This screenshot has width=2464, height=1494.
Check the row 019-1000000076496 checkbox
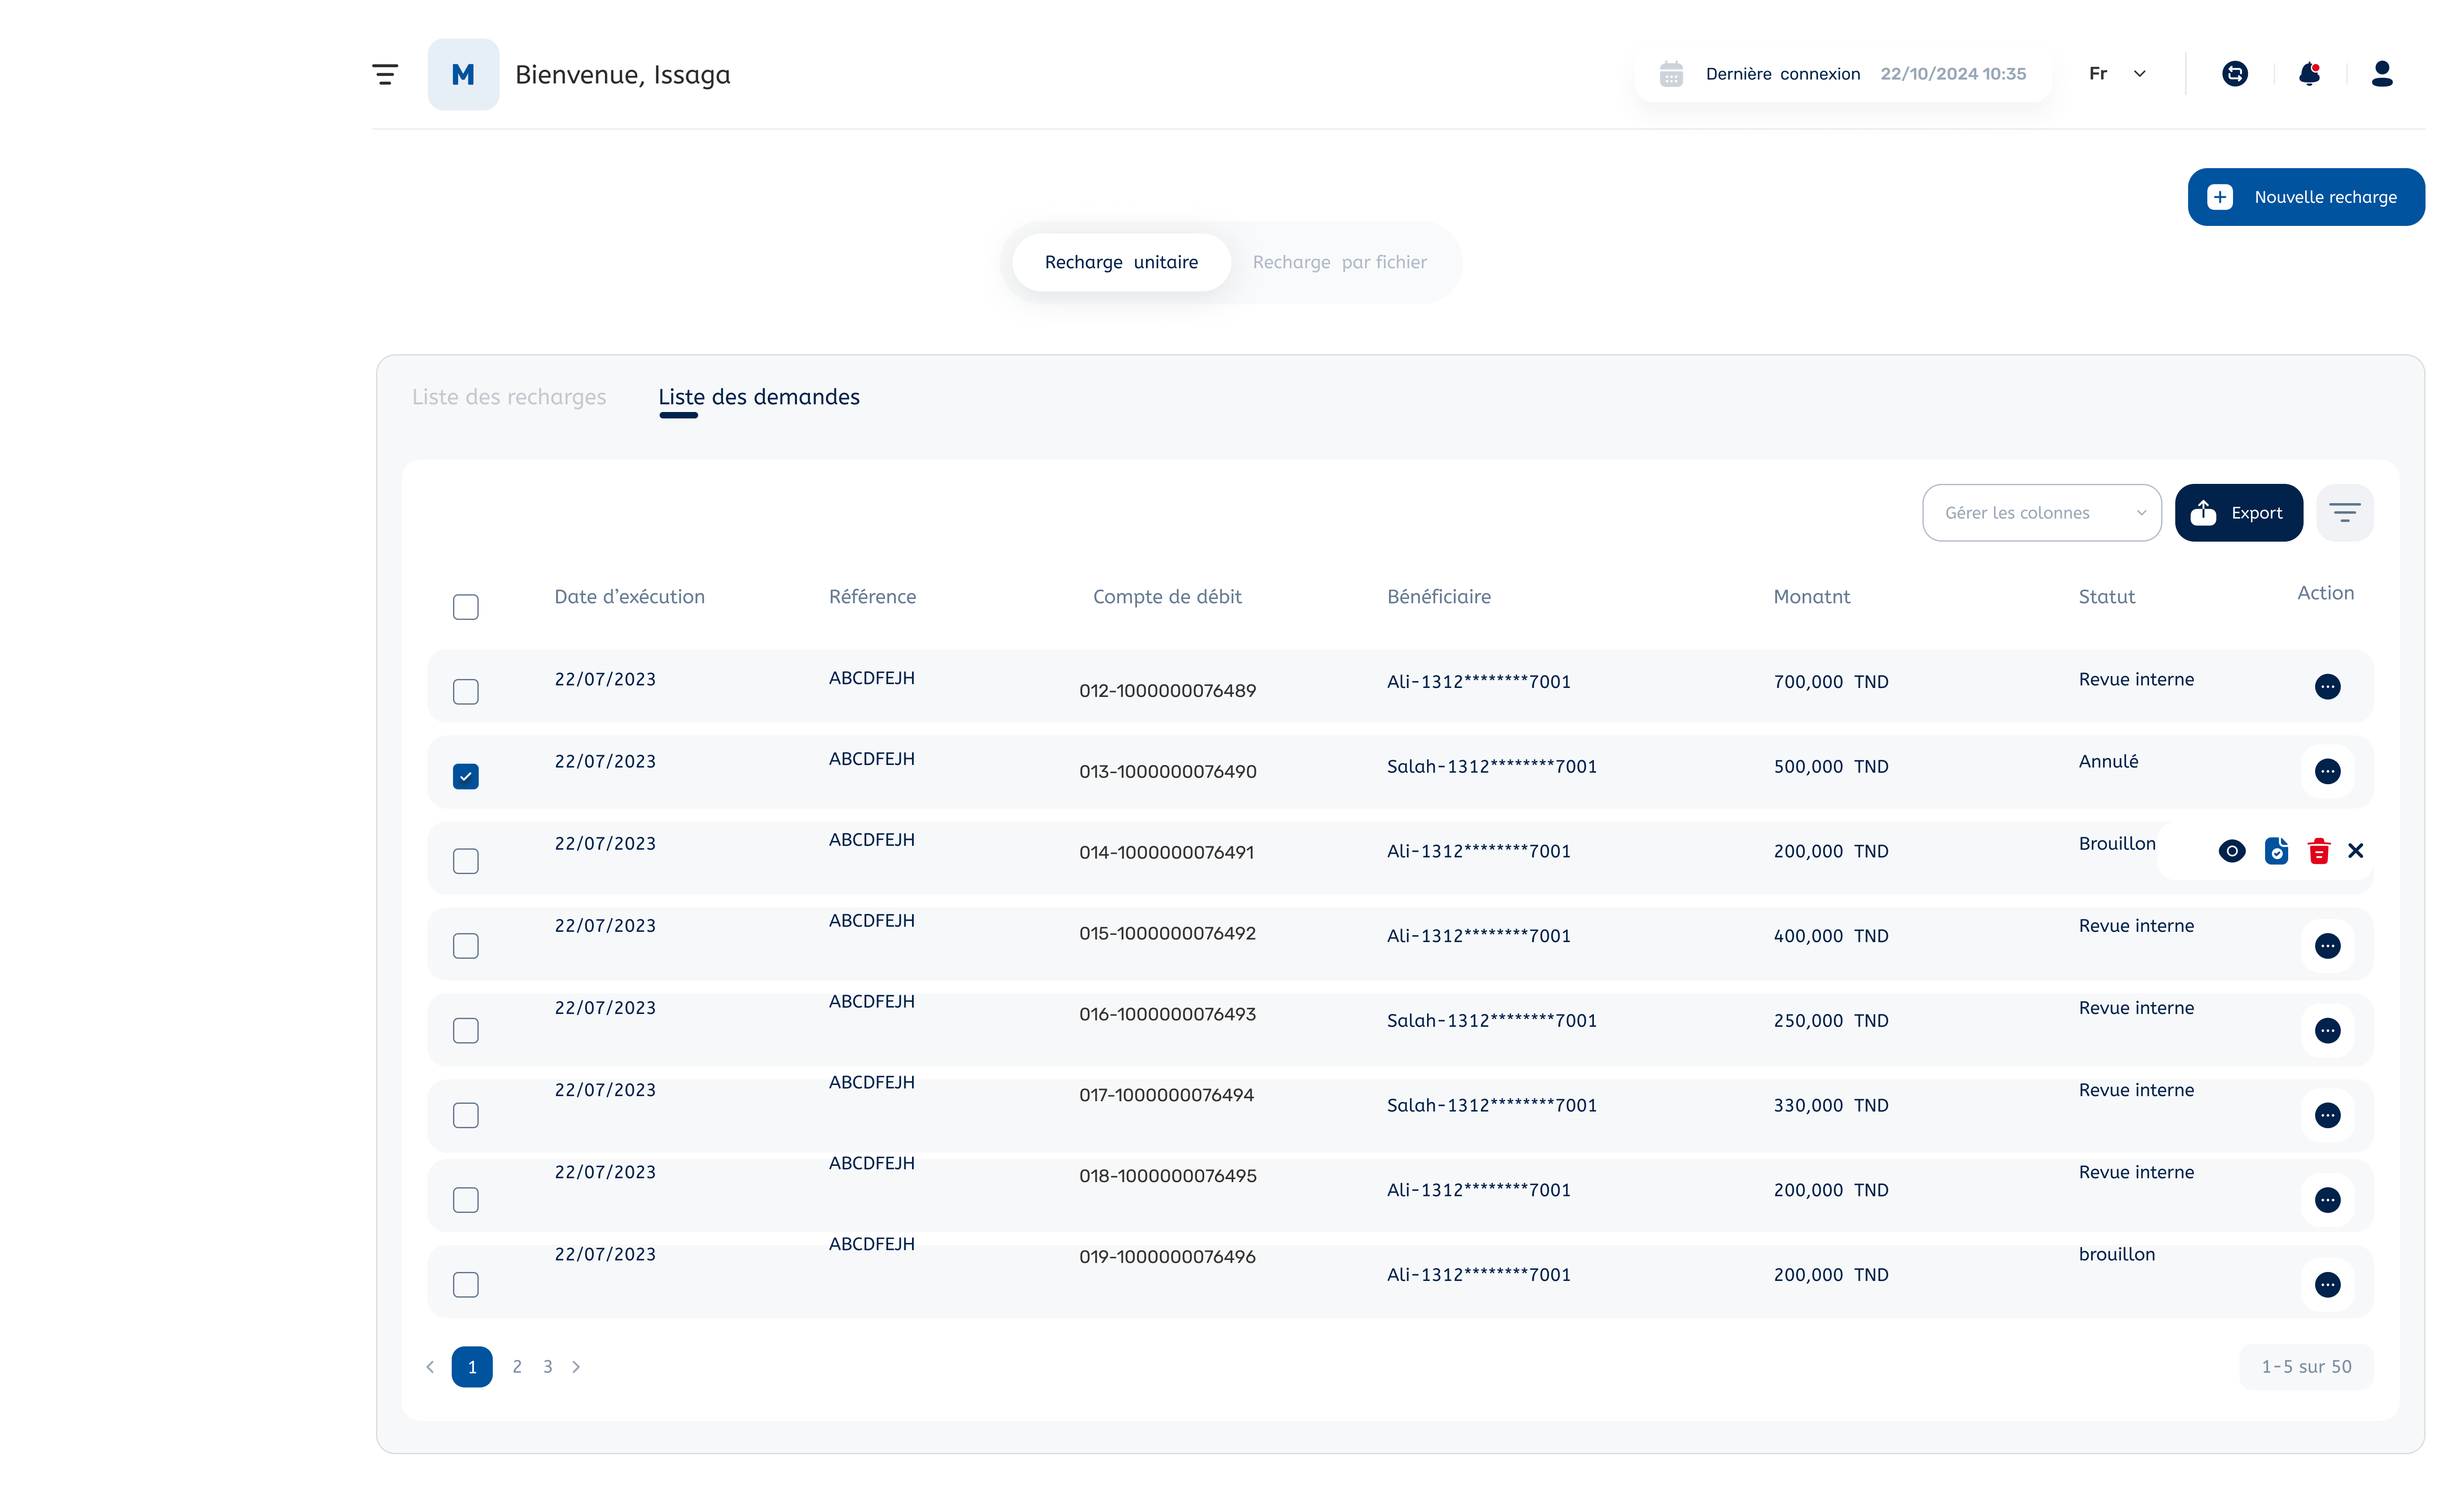(x=466, y=1285)
